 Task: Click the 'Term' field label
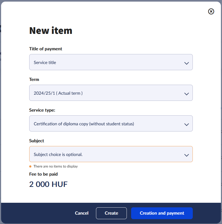[x=34, y=79]
